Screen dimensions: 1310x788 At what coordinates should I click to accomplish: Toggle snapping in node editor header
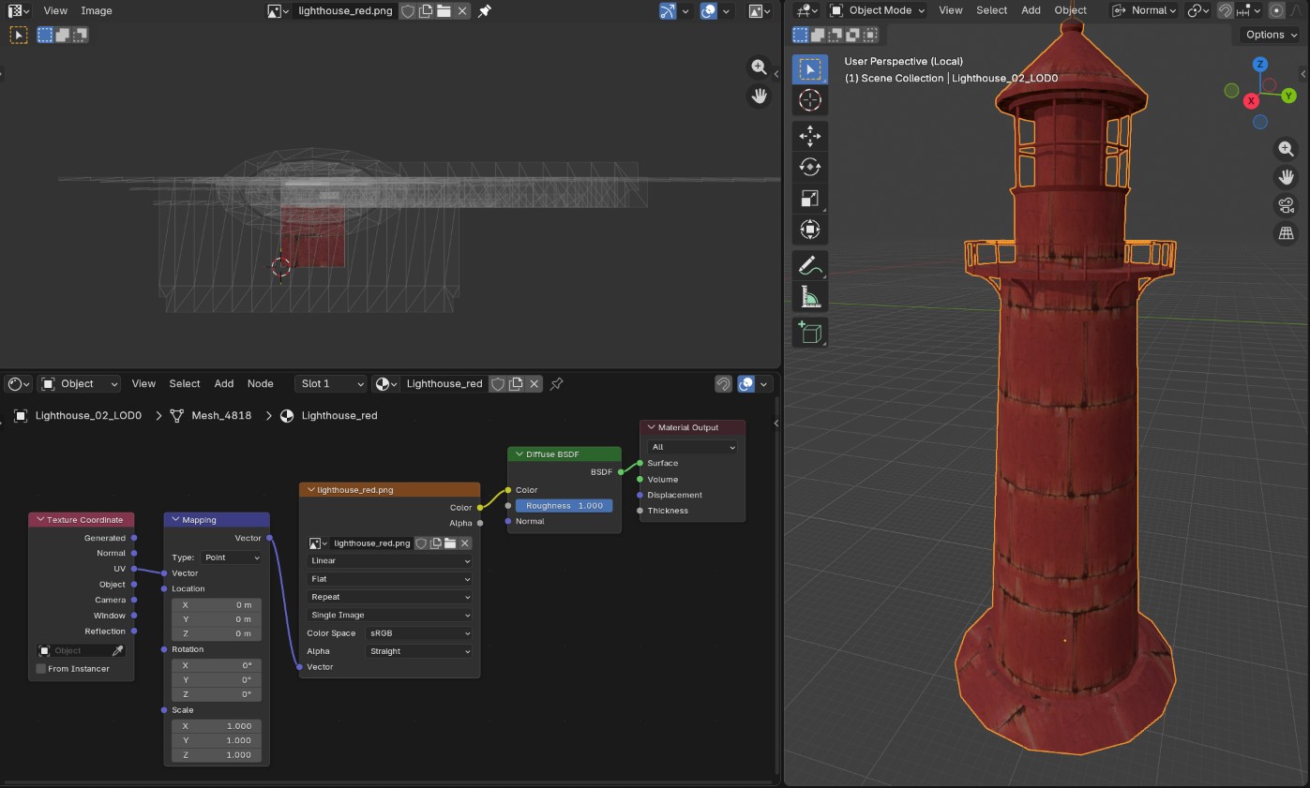click(723, 383)
